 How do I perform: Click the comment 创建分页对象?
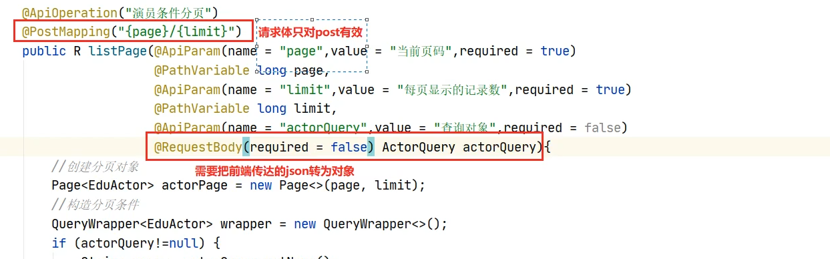click(95, 167)
